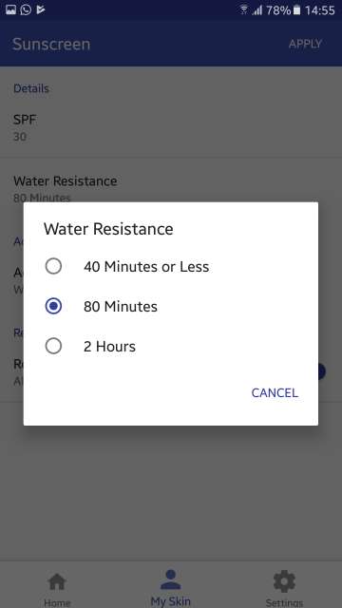Tap the Play Store notification icon
342x608 pixels.
[x=40, y=9]
